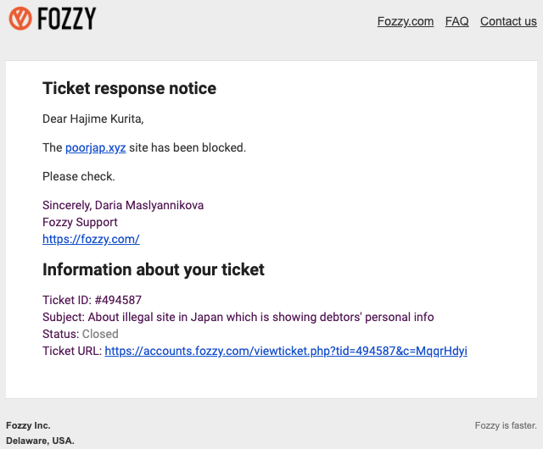Image resolution: width=543 pixels, height=449 pixels.
Task: Click the Fozzy is faster. tagline
Action: 506,424
